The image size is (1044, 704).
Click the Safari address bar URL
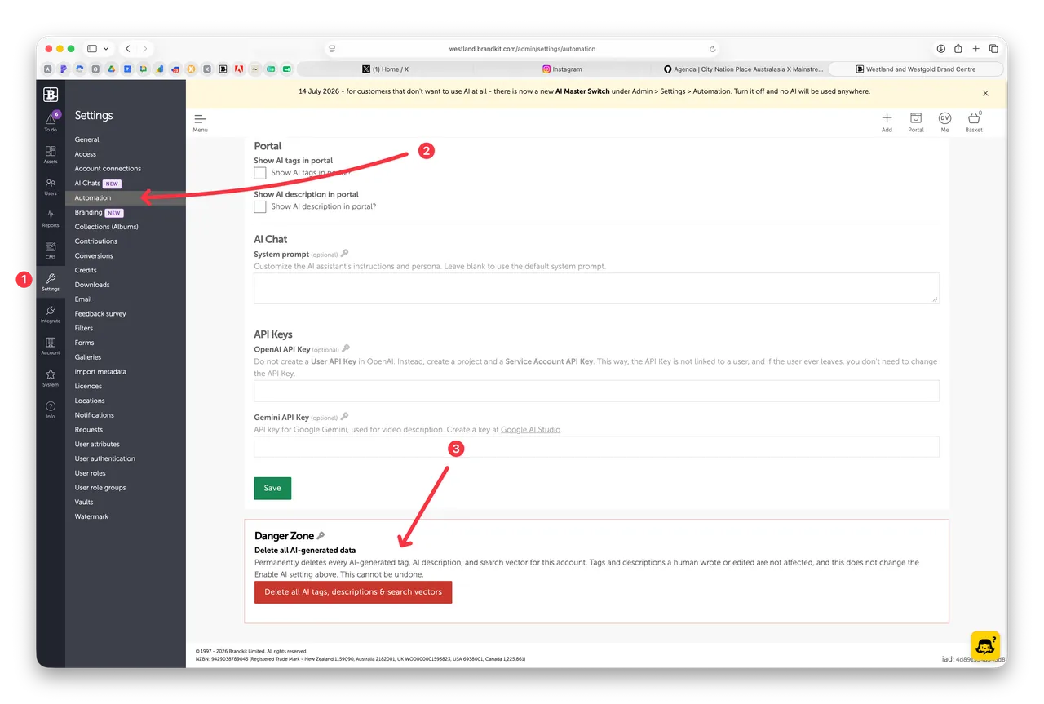point(522,49)
